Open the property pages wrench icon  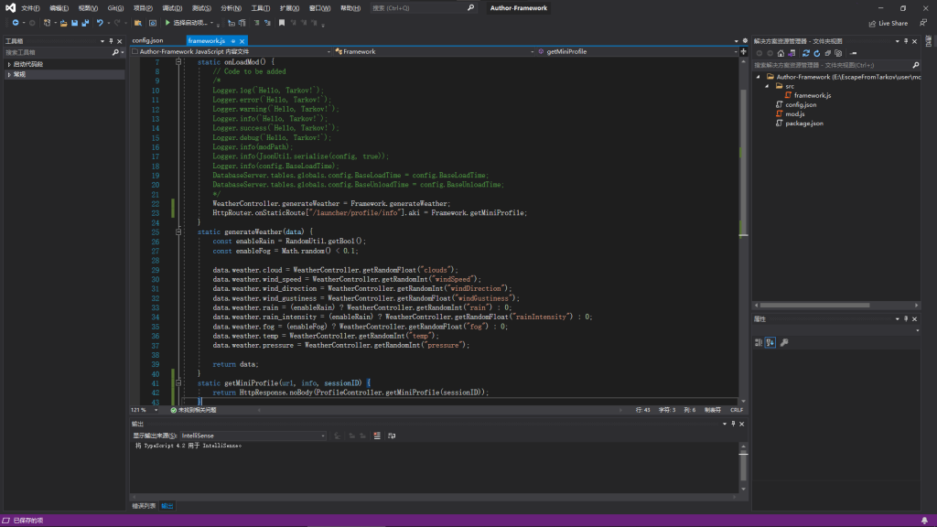pos(784,342)
